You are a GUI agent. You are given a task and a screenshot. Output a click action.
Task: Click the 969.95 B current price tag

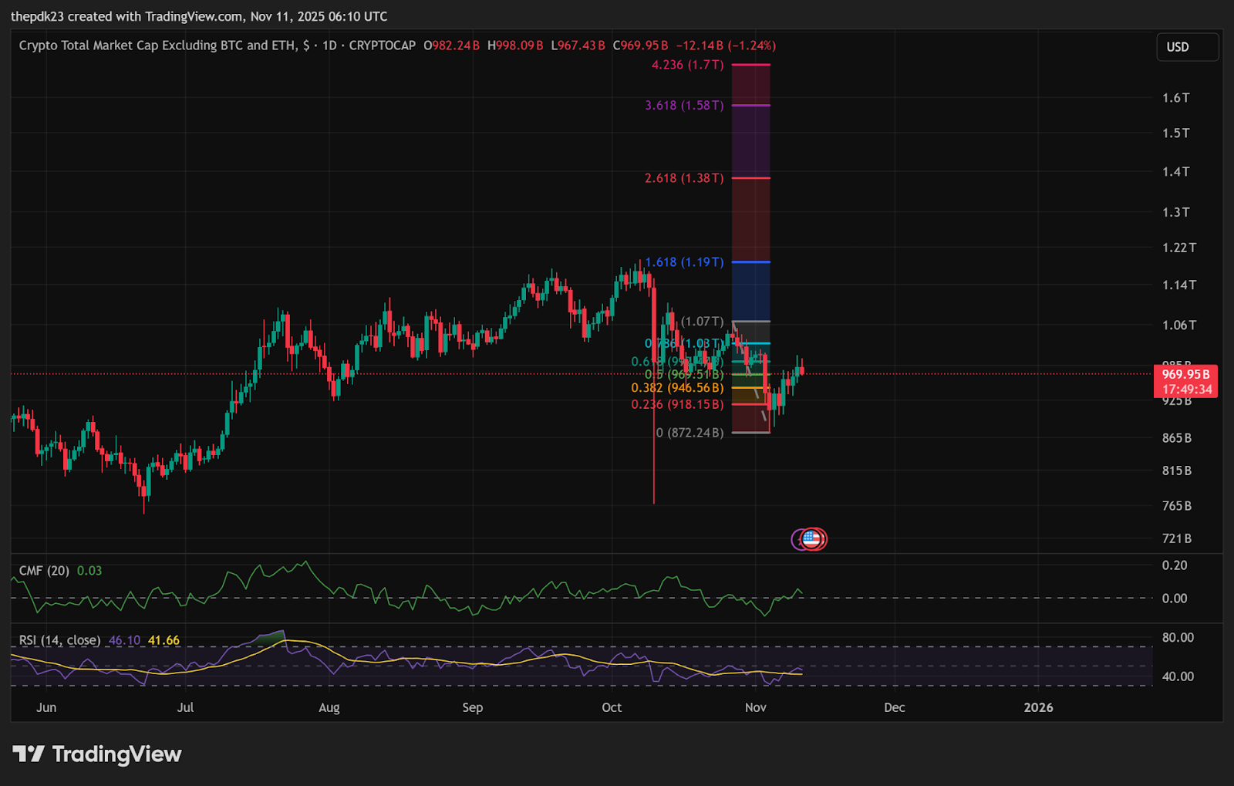(x=1185, y=375)
